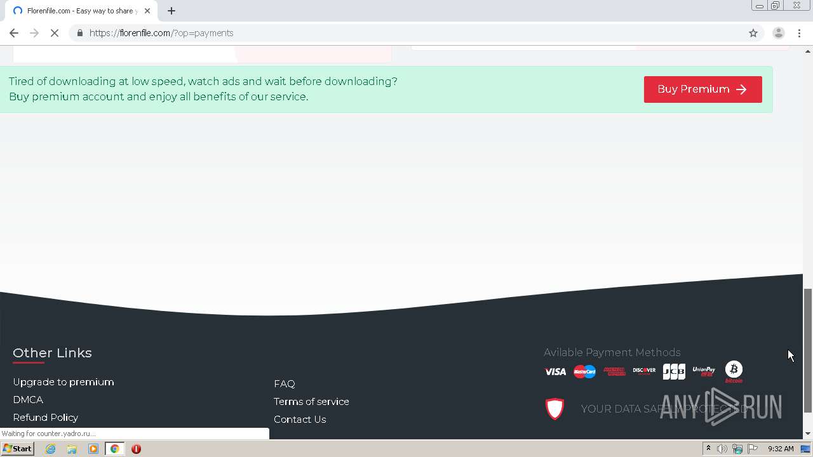813x457 pixels.
Task: Click the 9:32 AM clock
Action: (x=781, y=449)
